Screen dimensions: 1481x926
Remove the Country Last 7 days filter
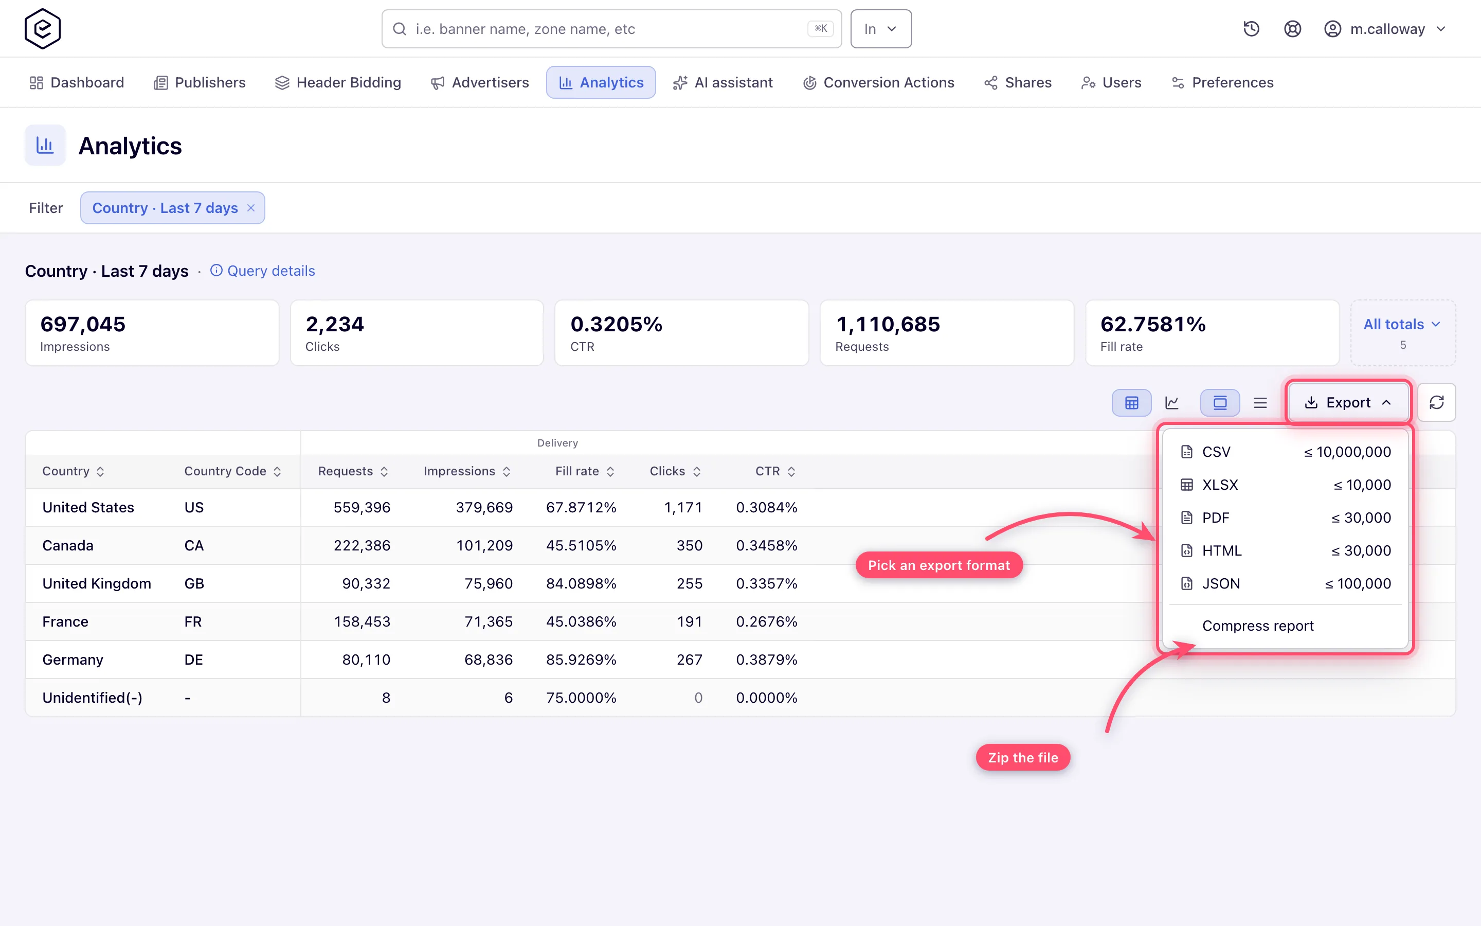pyautogui.click(x=251, y=208)
